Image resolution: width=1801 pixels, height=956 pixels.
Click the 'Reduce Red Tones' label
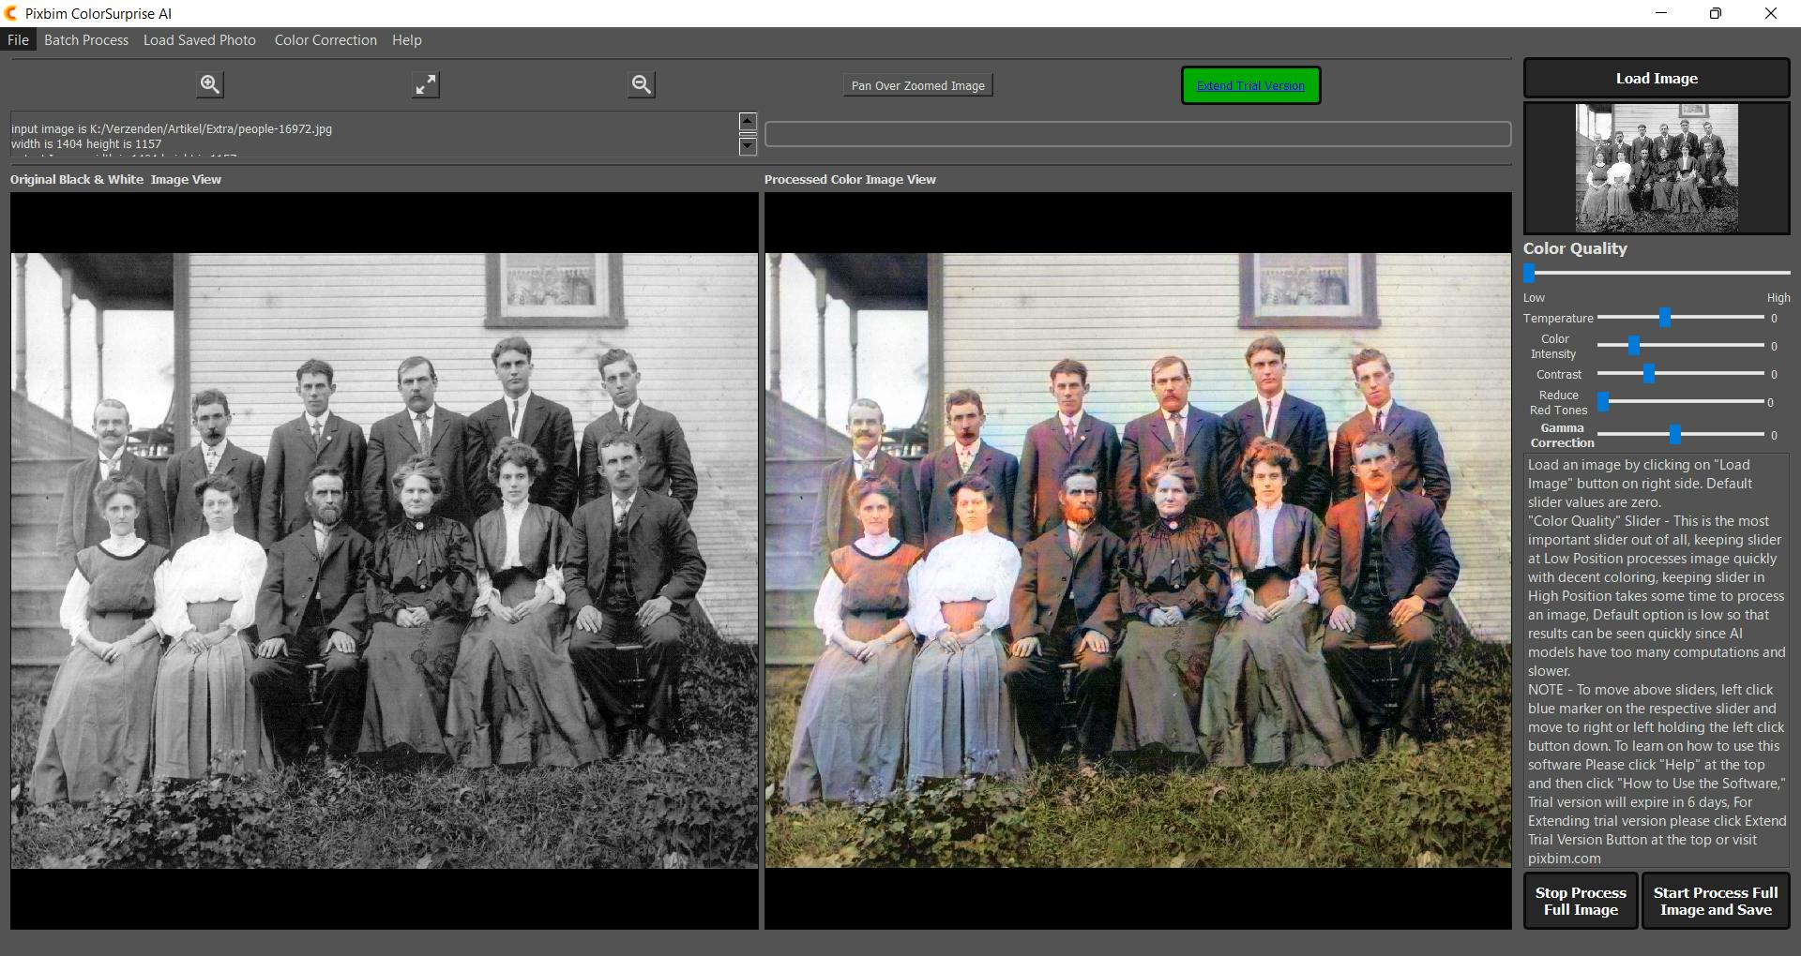click(1558, 403)
